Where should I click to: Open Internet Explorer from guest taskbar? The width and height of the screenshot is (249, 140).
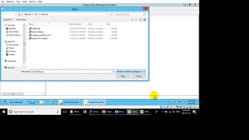click(x=52, y=102)
